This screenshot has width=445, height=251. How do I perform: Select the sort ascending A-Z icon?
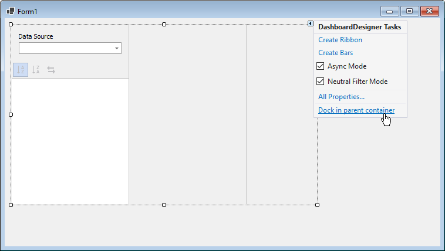pos(21,70)
